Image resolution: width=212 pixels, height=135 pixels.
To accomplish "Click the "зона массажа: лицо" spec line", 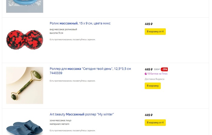I will [x=61, y=120].
